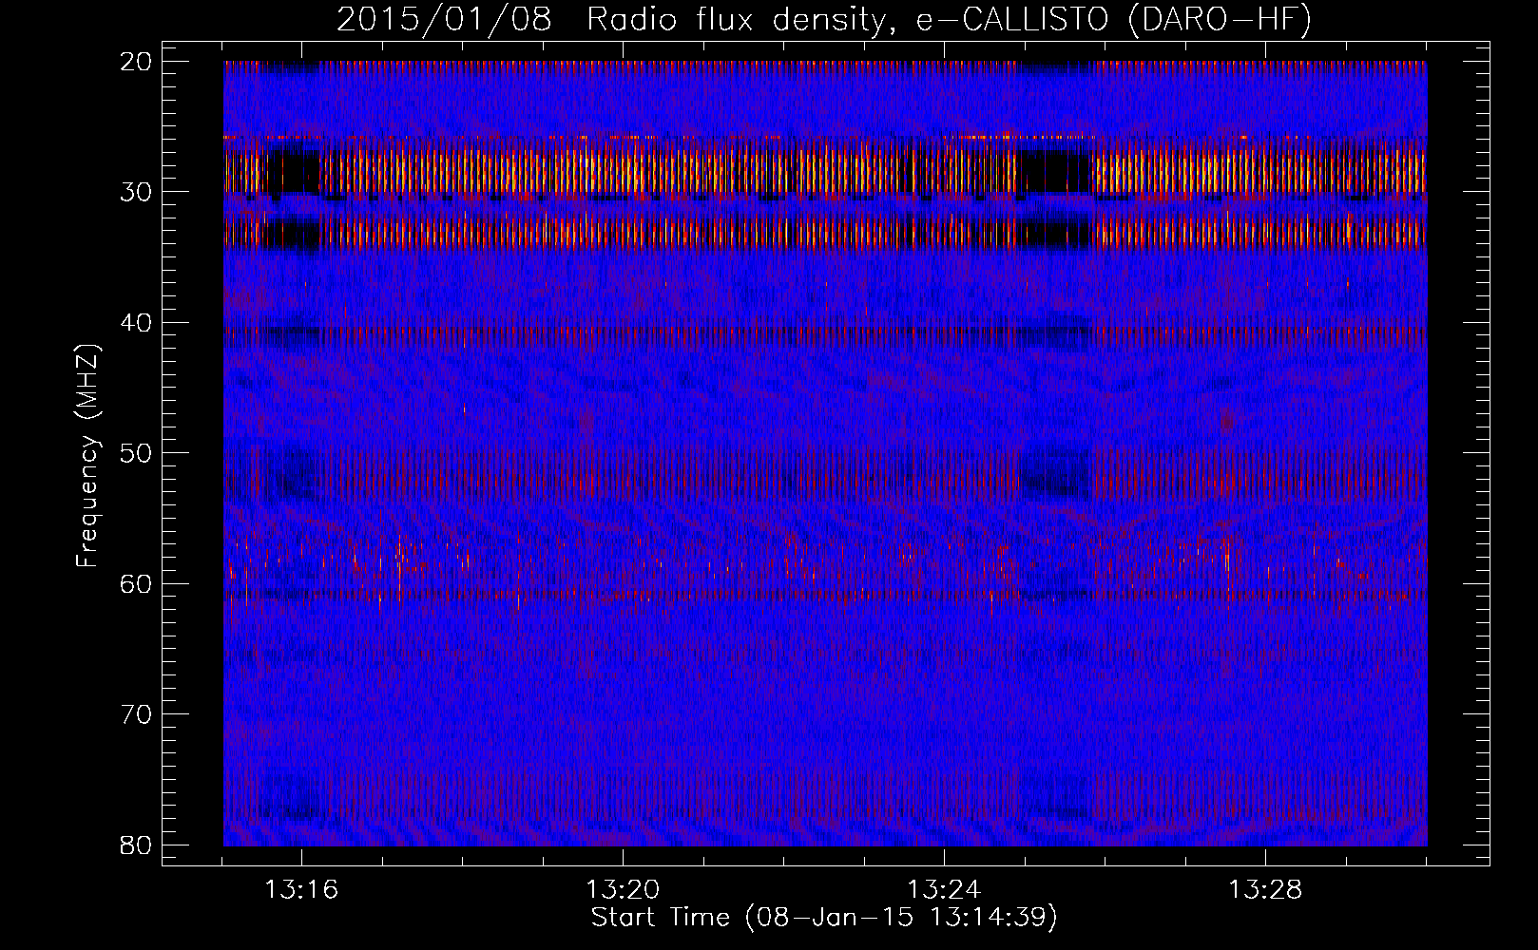Click the 80 MHz frequency tick label
Viewport: 1538px width, 950px height.
point(136,845)
